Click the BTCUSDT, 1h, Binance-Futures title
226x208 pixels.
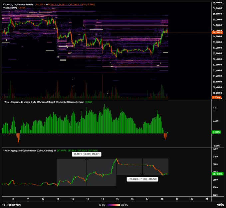coord(18,5)
